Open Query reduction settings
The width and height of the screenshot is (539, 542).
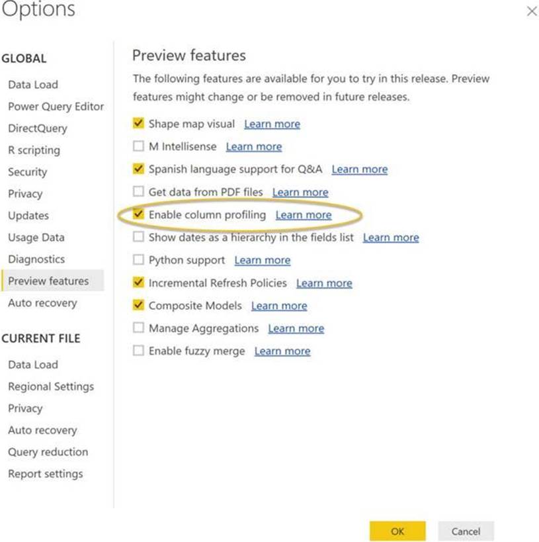click(48, 452)
